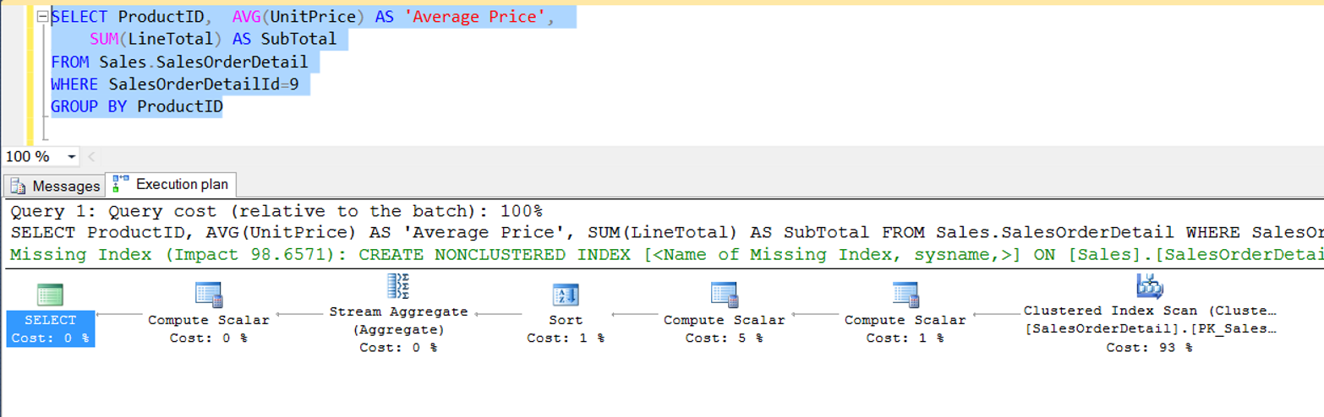The image size is (1324, 417).
Task: Click the GROUP BY ProductID line
Action: point(136,107)
